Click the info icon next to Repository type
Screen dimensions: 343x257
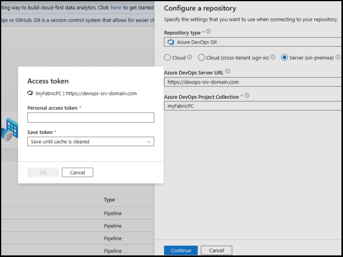click(x=209, y=31)
